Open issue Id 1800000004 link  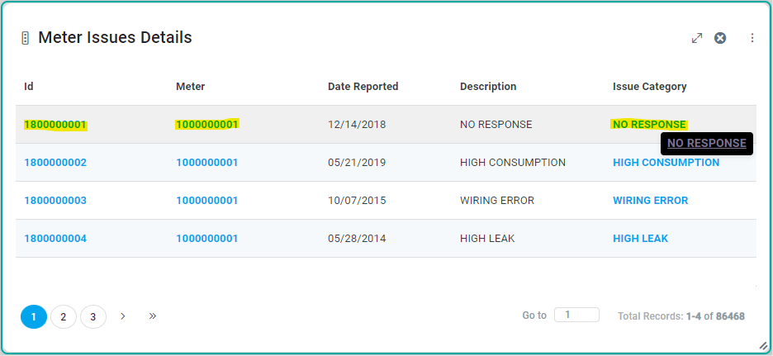tap(55, 239)
